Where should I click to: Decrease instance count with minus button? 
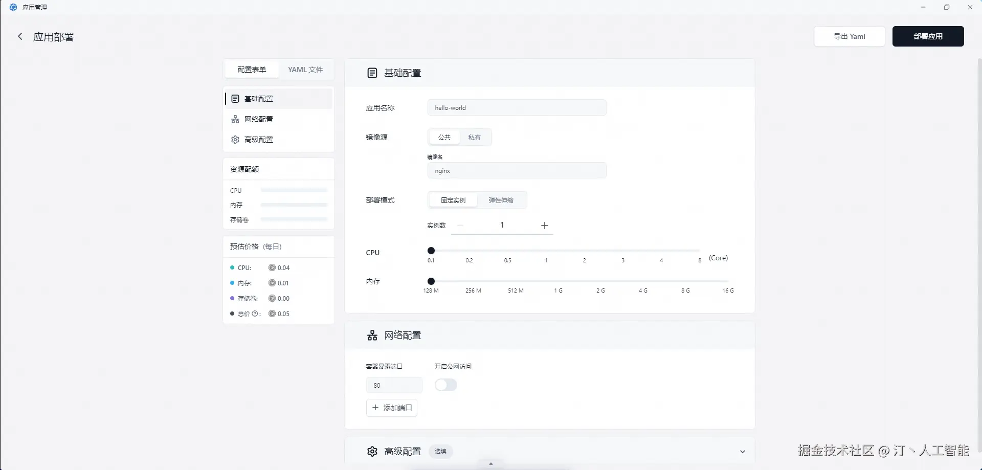460,226
